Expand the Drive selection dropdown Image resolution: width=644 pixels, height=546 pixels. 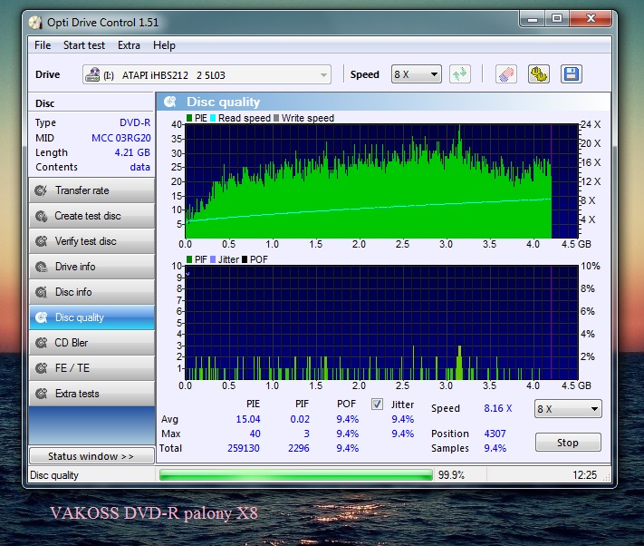click(323, 75)
